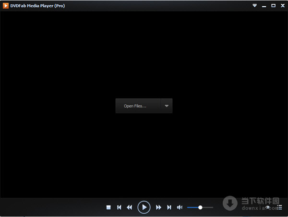This screenshot has height=217, width=288.
Task: Stop playback with the square button
Action: pos(108,207)
